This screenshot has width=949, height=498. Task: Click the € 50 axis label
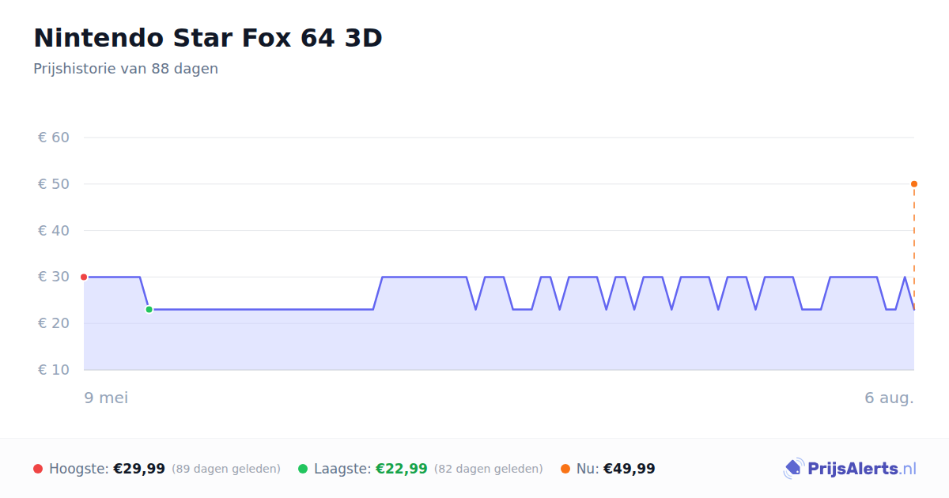[x=54, y=184]
